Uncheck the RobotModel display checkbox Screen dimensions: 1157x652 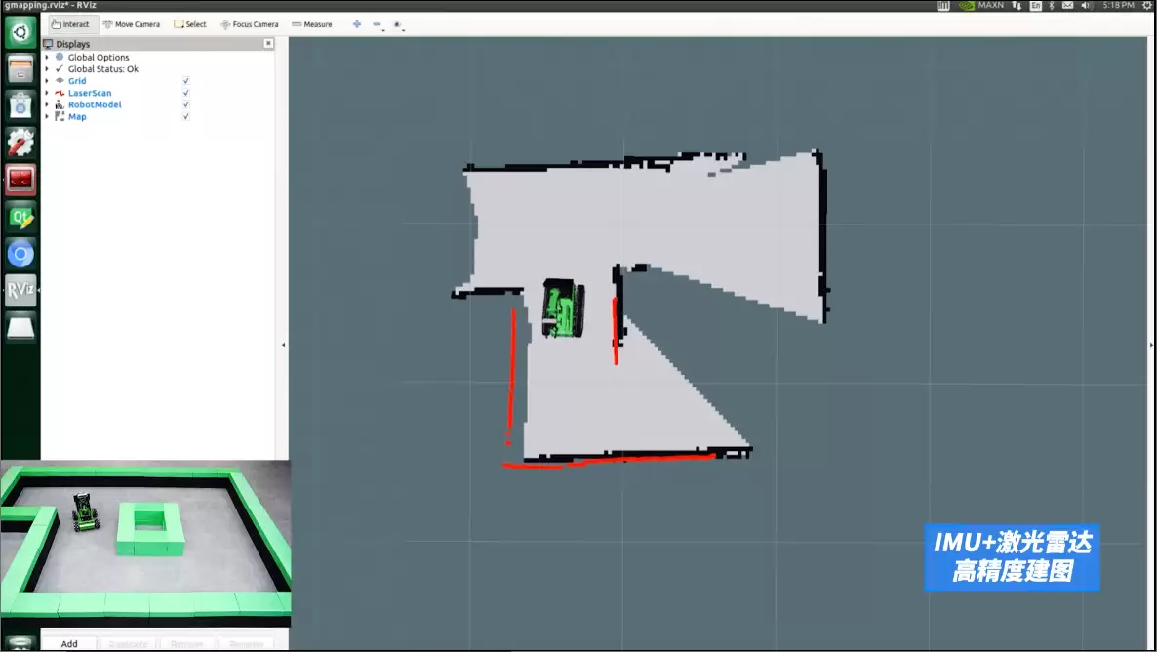point(186,104)
